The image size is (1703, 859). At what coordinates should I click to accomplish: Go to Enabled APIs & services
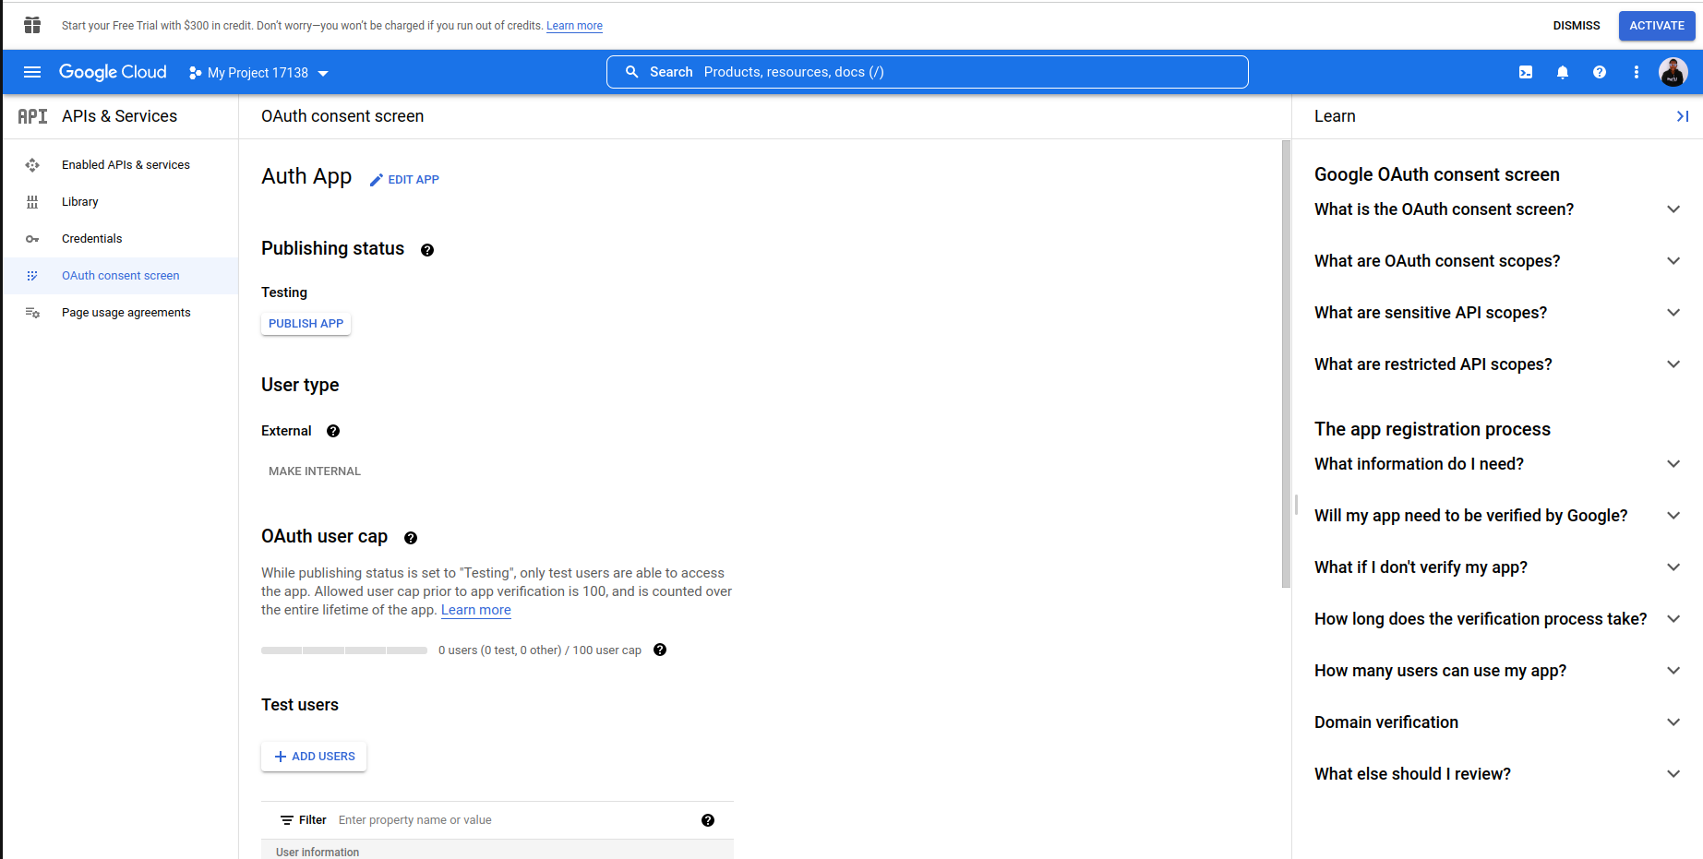coord(120,165)
